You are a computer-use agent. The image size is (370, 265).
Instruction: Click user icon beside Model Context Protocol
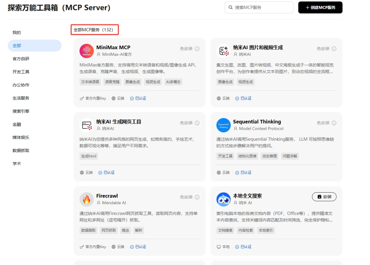point(235,129)
